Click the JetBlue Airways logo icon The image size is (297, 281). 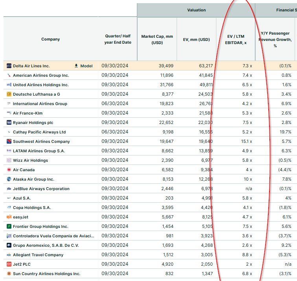click(x=9, y=189)
